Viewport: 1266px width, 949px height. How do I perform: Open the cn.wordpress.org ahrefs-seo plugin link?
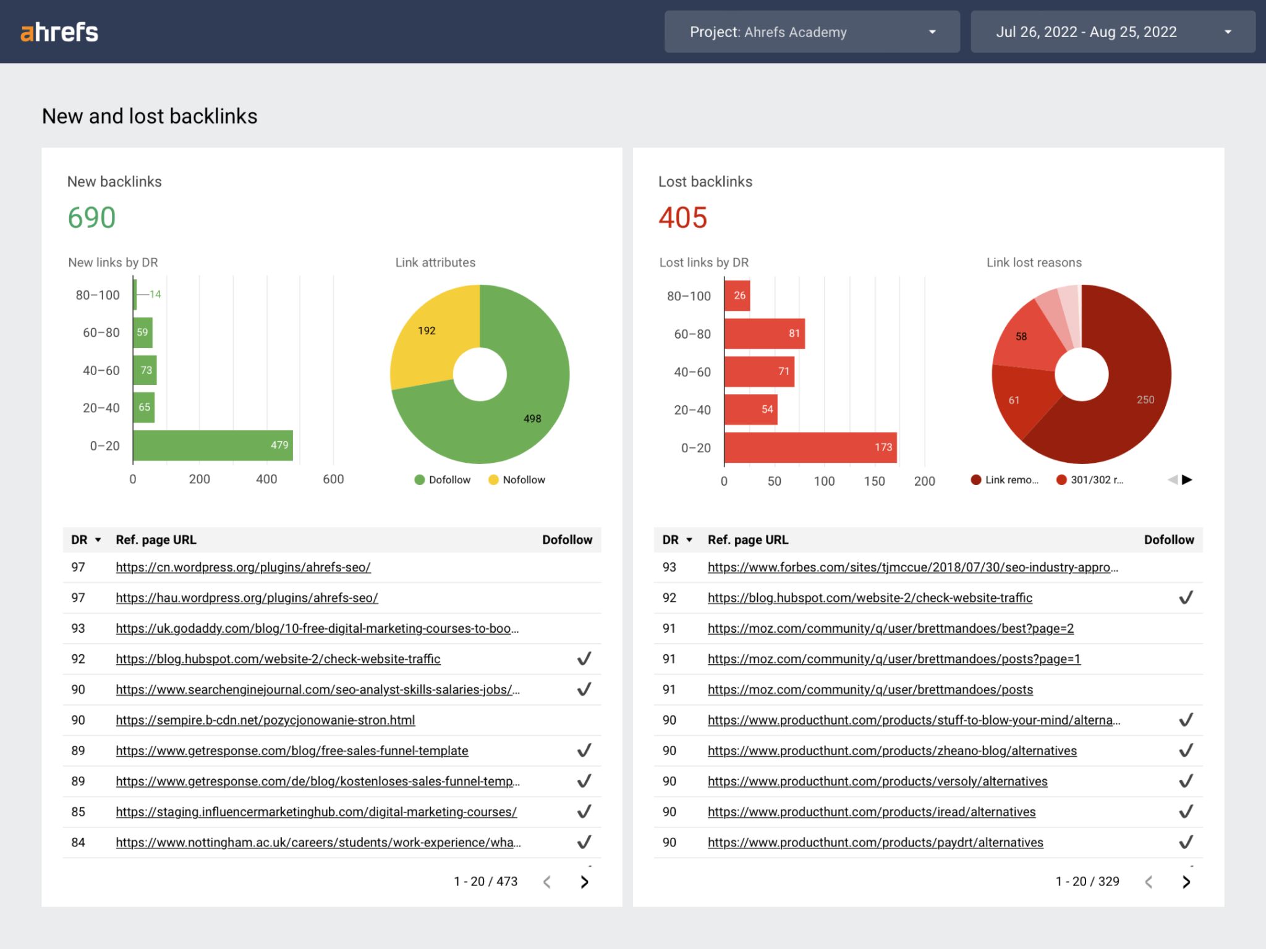coord(242,567)
